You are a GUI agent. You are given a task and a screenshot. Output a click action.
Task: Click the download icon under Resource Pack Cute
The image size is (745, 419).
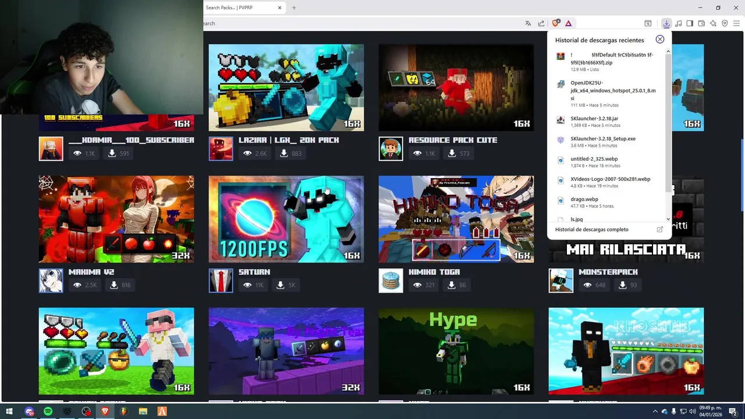(x=452, y=154)
